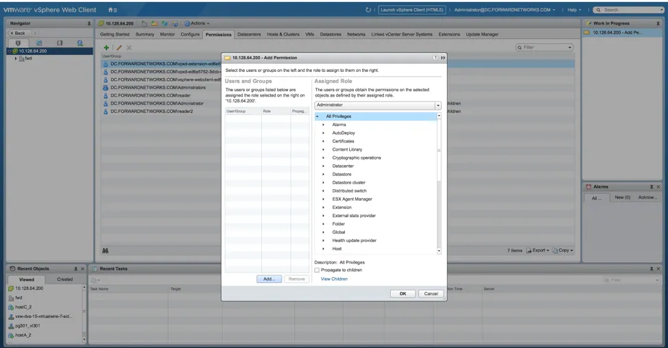Image resolution: width=668 pixels, height=348 pixels.
Task: Open the Help dropdown in top bar
Action: tap(574, 10)
